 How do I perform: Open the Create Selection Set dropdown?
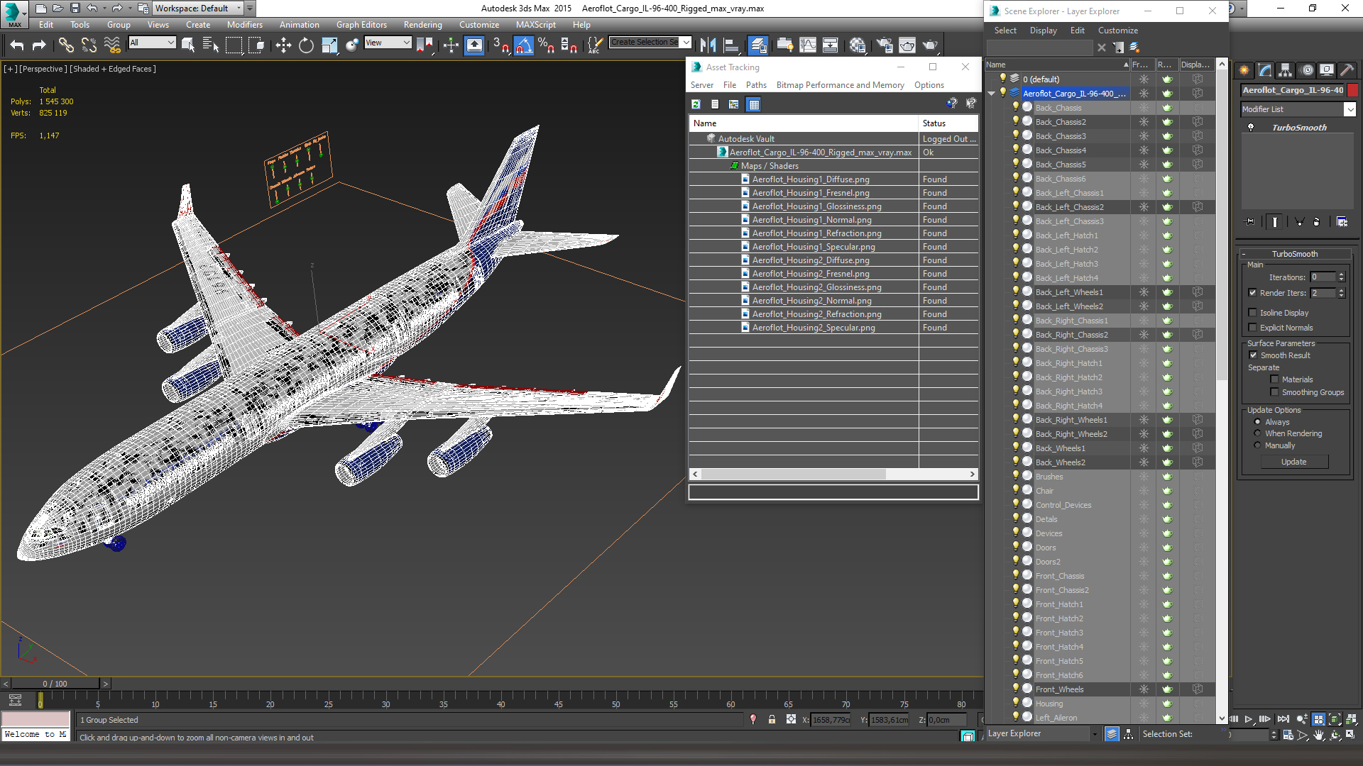tap(686, 43)
